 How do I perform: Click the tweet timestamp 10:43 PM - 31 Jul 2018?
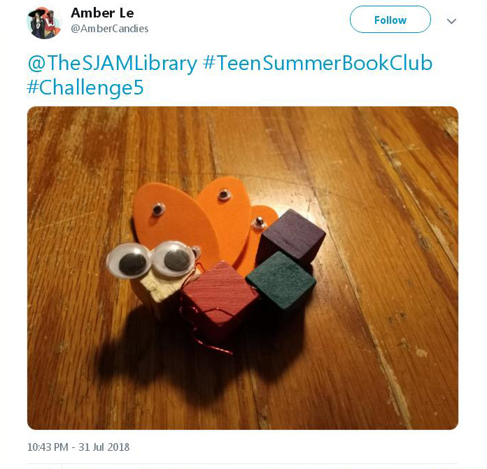tap(78, 447)
